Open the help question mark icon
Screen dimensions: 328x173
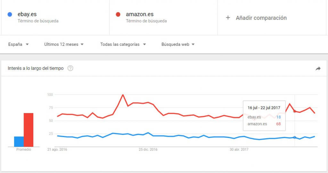coord(70,68)
